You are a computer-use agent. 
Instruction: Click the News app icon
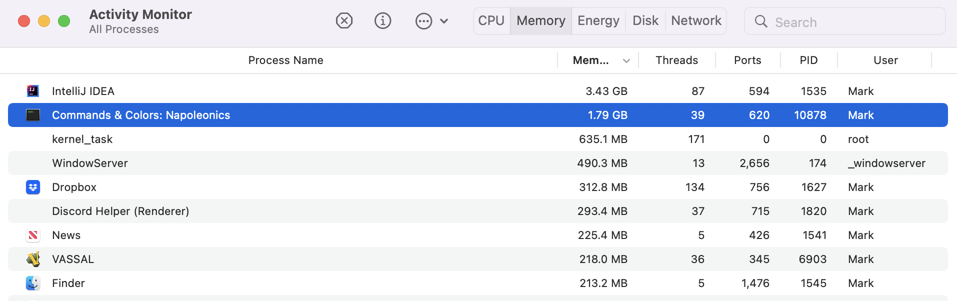click(x=33, y=235)
